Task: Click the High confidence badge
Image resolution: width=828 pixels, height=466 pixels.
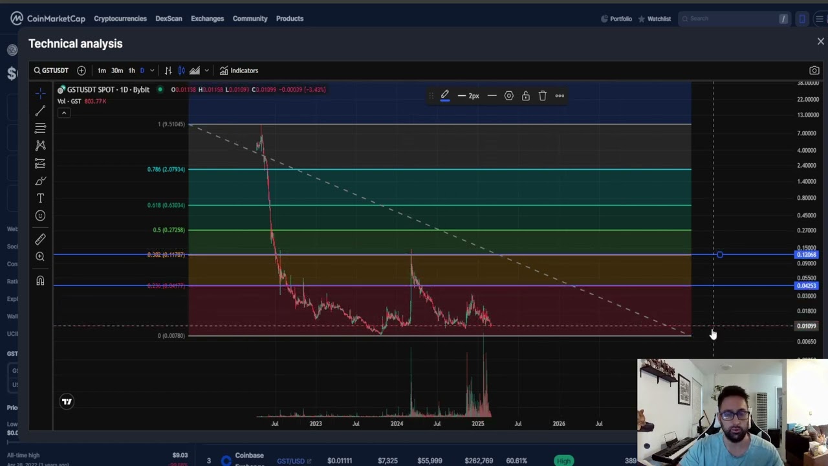Action: click(564, 461)
